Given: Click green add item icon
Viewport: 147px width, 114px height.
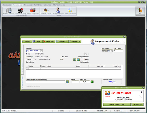Looking at the screenshot, I should click(x=92, y=82).
